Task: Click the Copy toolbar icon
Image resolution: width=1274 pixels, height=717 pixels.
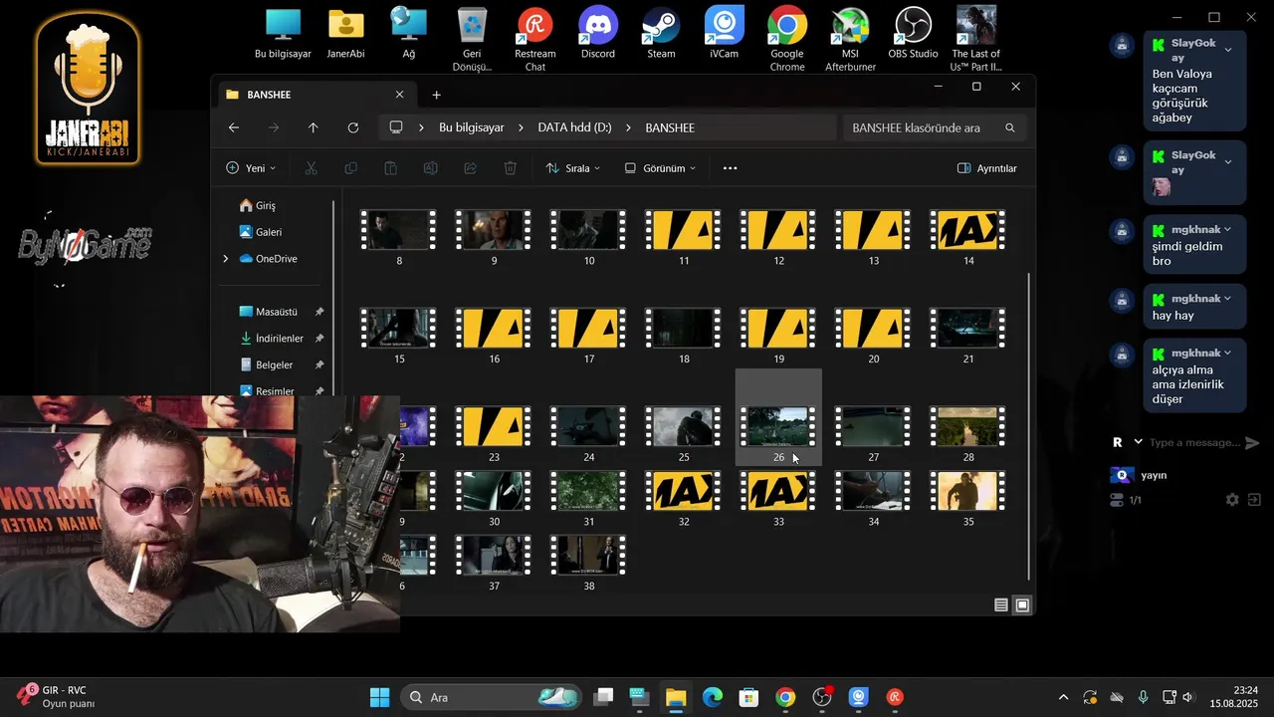Action: 350,168
